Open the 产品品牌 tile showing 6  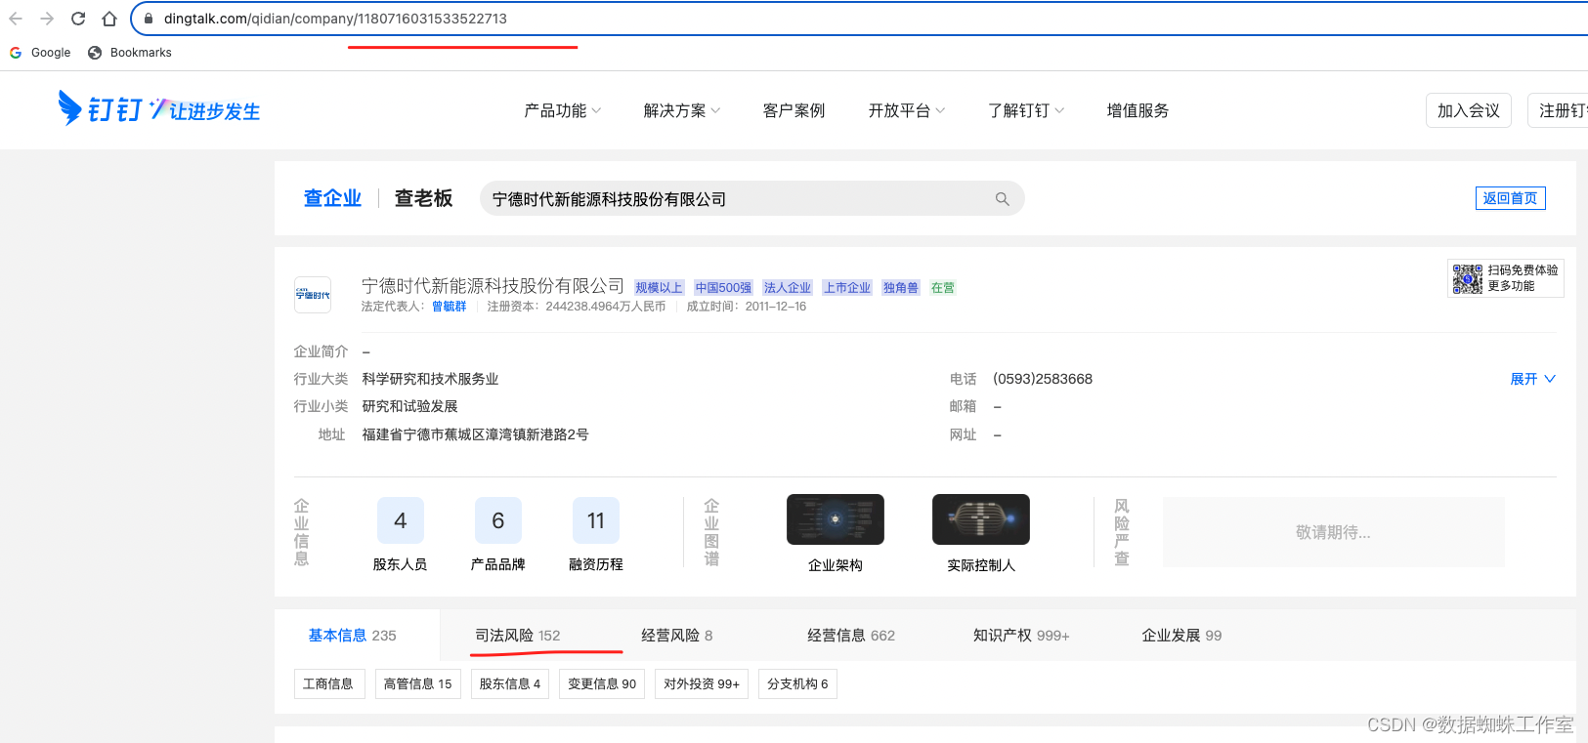point(498,534)
